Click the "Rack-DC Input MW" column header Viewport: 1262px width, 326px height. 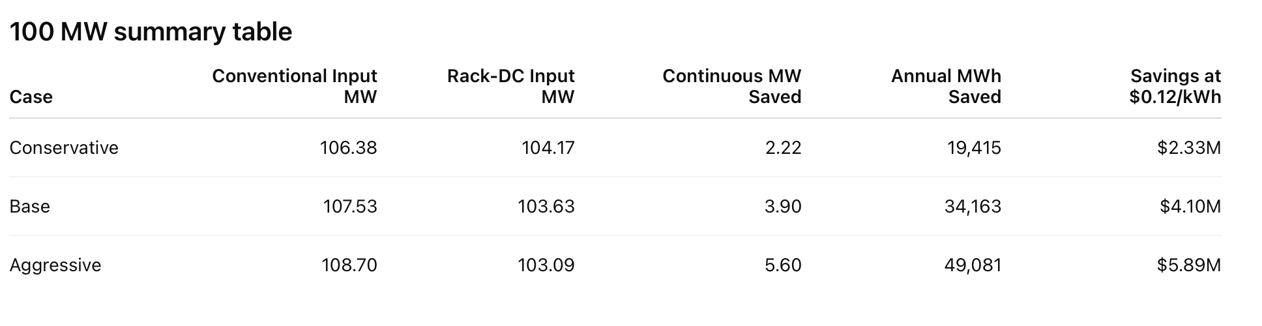(511, 87)
